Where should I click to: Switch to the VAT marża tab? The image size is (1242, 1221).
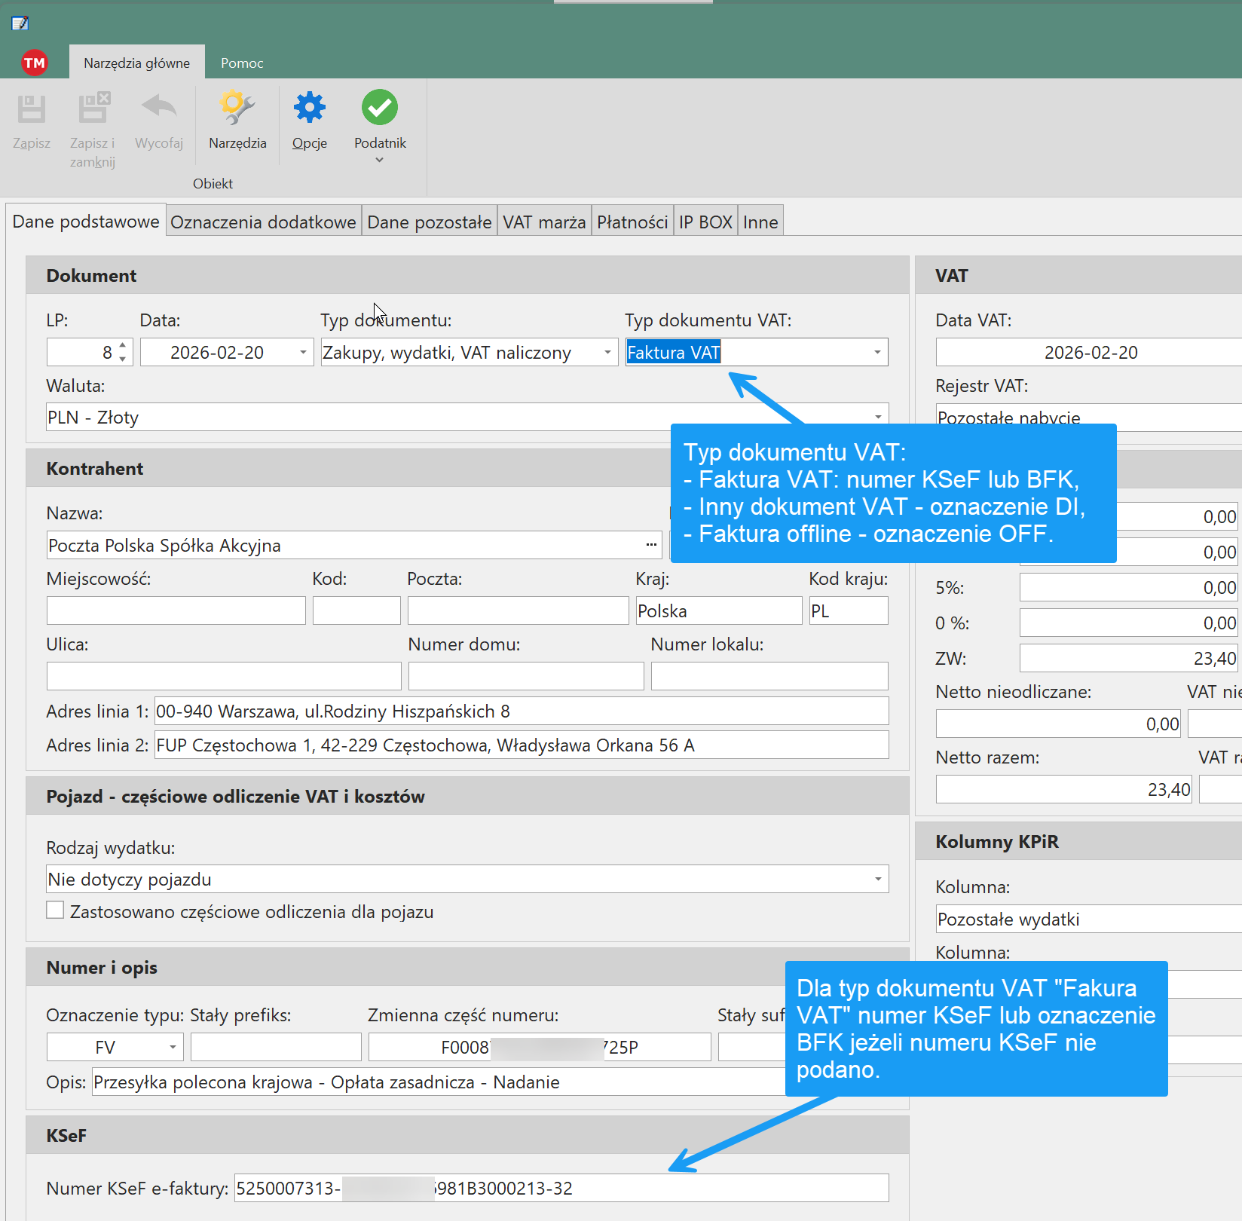[x=543, y=222]
